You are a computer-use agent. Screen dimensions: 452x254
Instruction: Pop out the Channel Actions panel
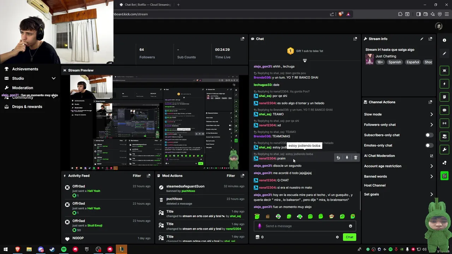pos(430,102)
